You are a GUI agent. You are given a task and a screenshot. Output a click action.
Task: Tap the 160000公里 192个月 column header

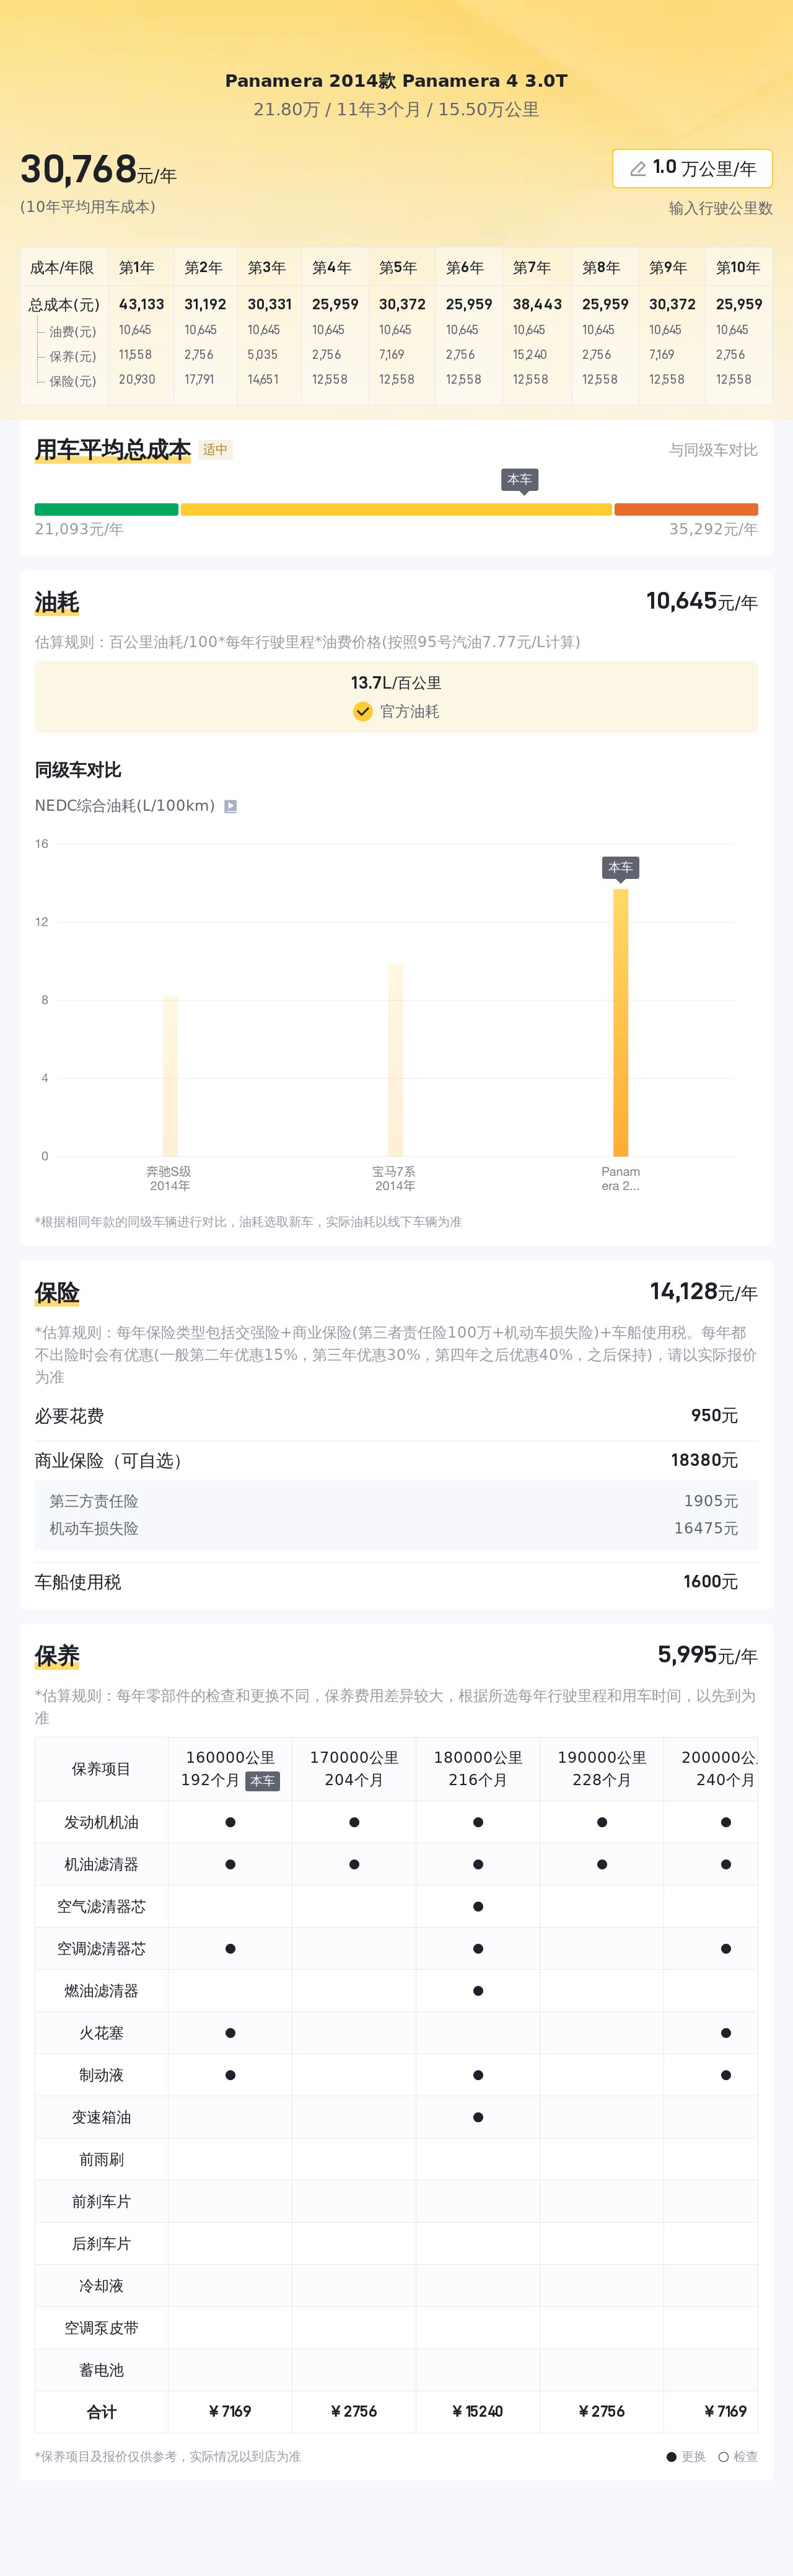click(230, 1768)
